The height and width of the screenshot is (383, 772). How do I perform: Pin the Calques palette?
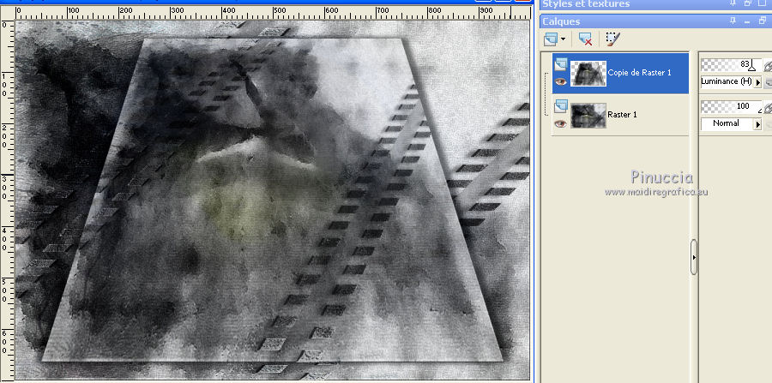point(733,21)
